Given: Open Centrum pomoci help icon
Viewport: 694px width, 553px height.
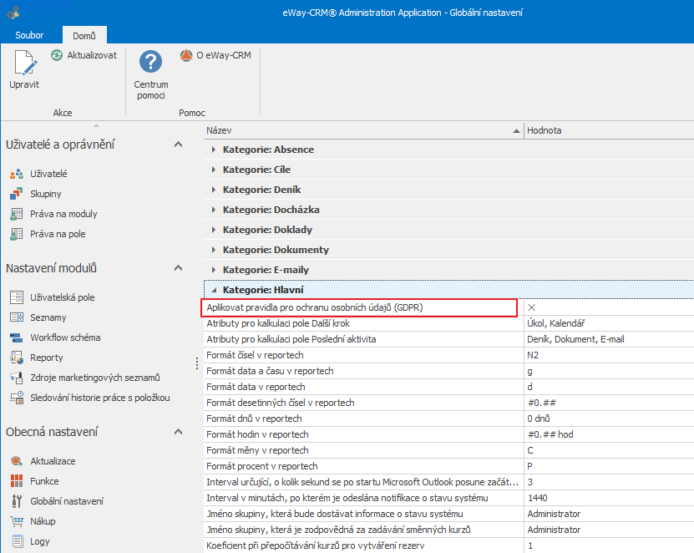Looking at the screenshot, I should click(150, 62).
